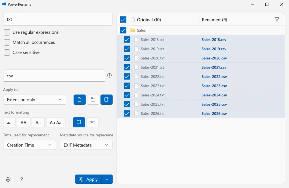
Task: Click the PowerRename app icon in title bar
Action: tap(4, 4)
